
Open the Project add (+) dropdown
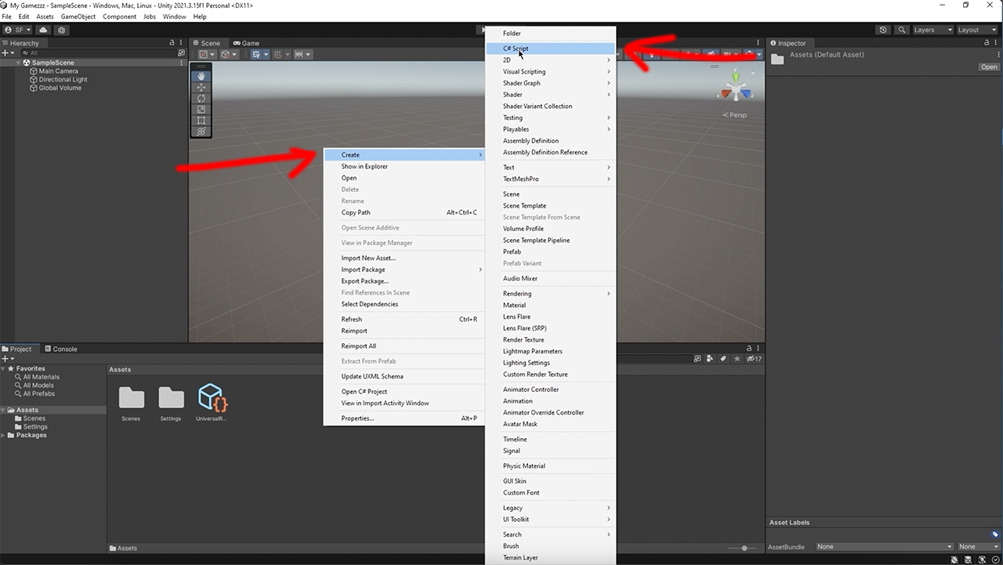pos(7,359)
